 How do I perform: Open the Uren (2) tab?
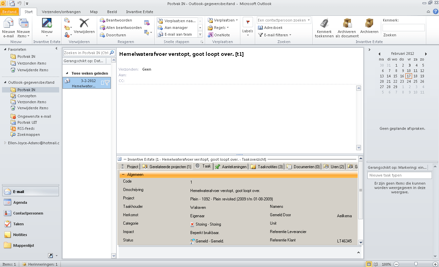pyautogui.click(x=333, y=166)
